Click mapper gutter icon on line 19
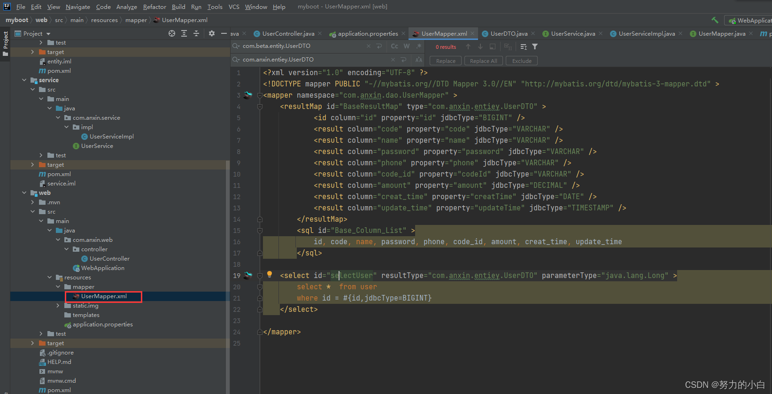The width and height of the screenshot is (772, 394). point(248,276)
